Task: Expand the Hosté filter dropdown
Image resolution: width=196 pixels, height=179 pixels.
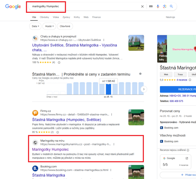Action: click(x=49, y=26)
